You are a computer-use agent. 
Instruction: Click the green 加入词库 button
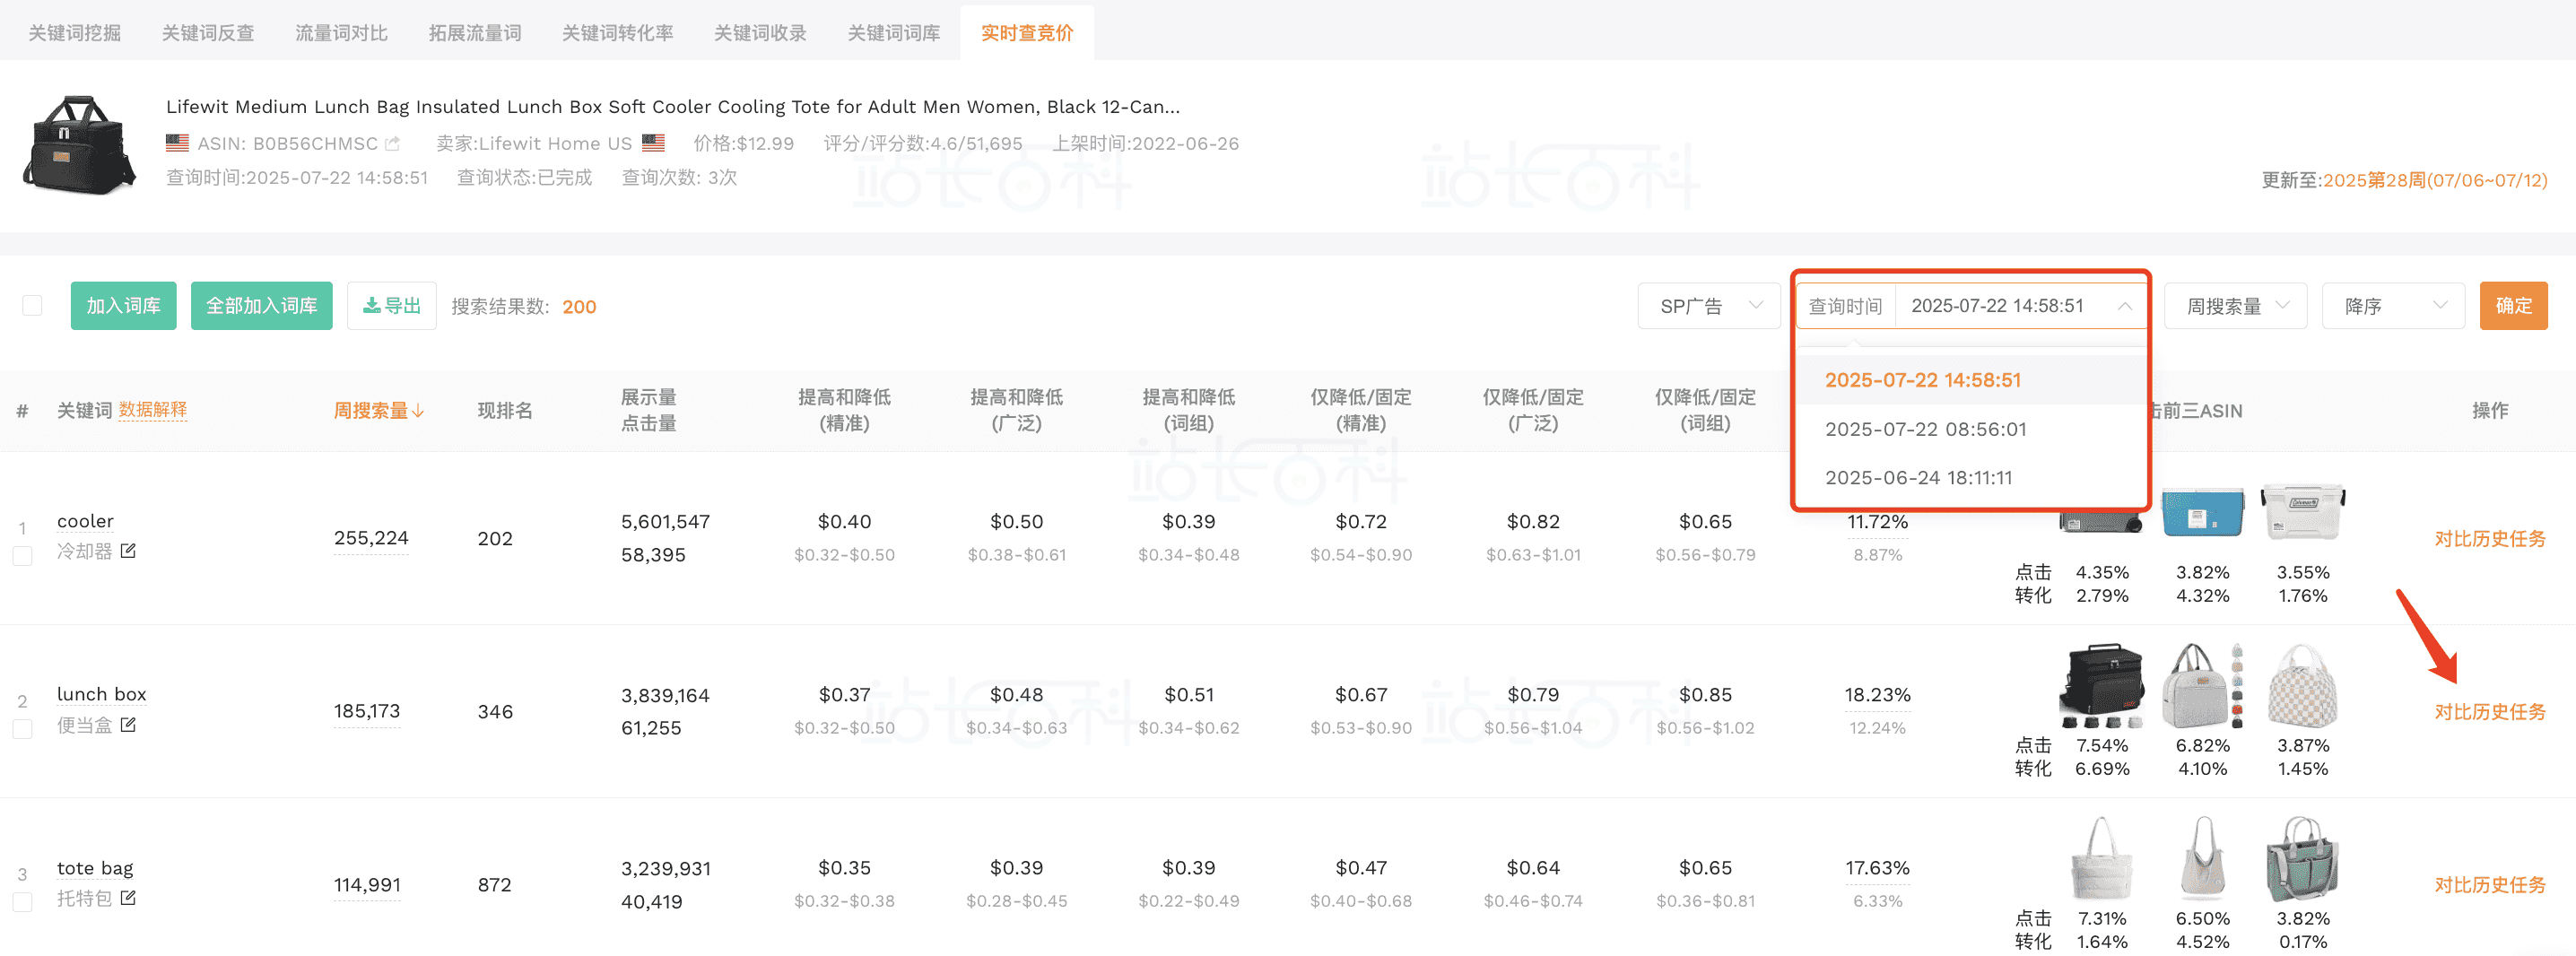click(x=123, y=306)
